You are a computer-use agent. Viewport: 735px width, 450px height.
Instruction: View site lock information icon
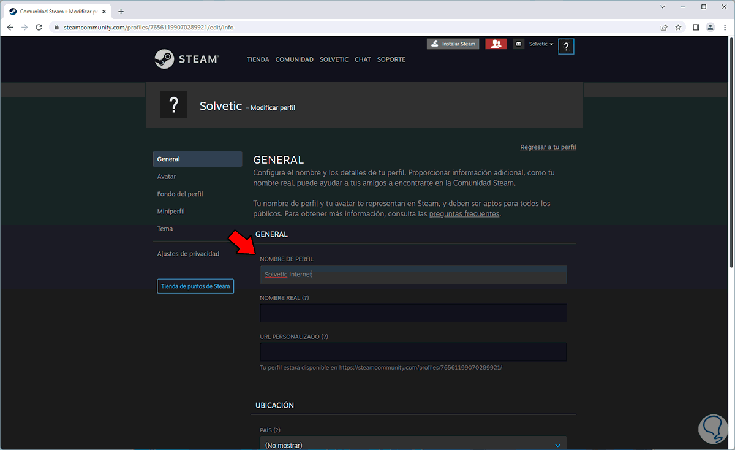(x=56, y=28)
